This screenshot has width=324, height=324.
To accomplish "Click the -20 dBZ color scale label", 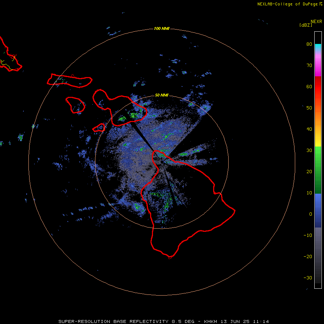I will click(308, 257).
